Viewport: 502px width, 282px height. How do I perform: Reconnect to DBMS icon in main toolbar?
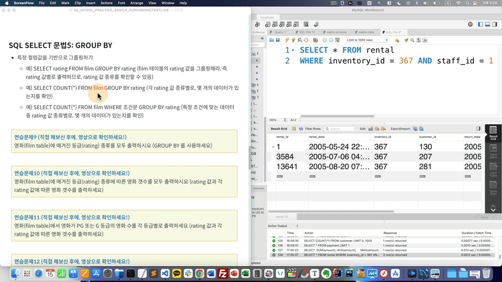[x=316, y=25]
